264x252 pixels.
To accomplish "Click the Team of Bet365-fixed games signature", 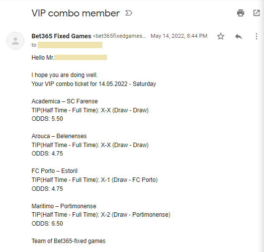I will coord(68,241).
